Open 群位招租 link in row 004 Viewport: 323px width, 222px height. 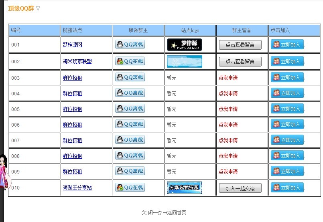pos(73,94)
